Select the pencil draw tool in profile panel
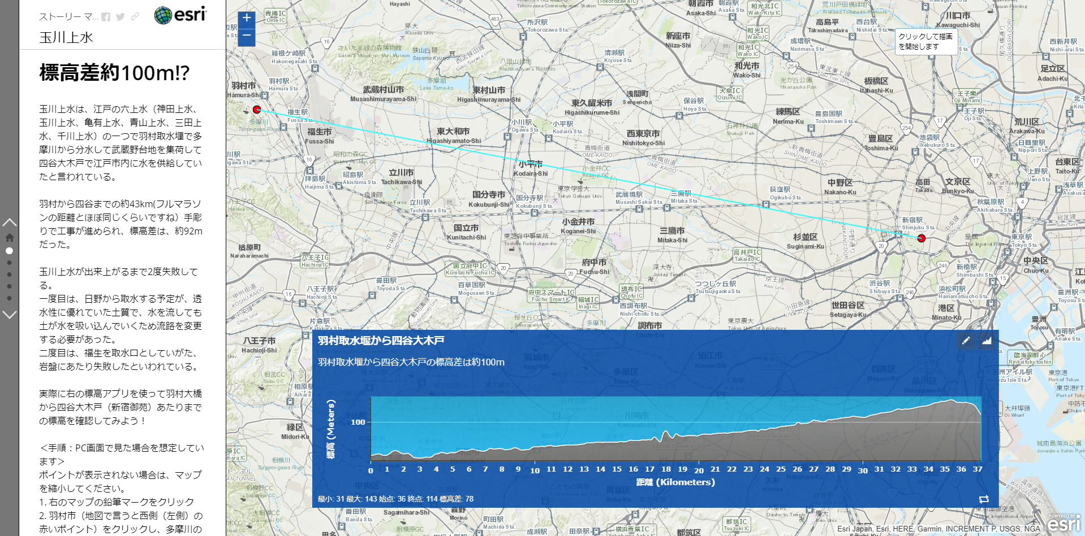Image resolution: width=1085 pixels, height=536 pixels. pyautogui.click(x=966, y=341)
